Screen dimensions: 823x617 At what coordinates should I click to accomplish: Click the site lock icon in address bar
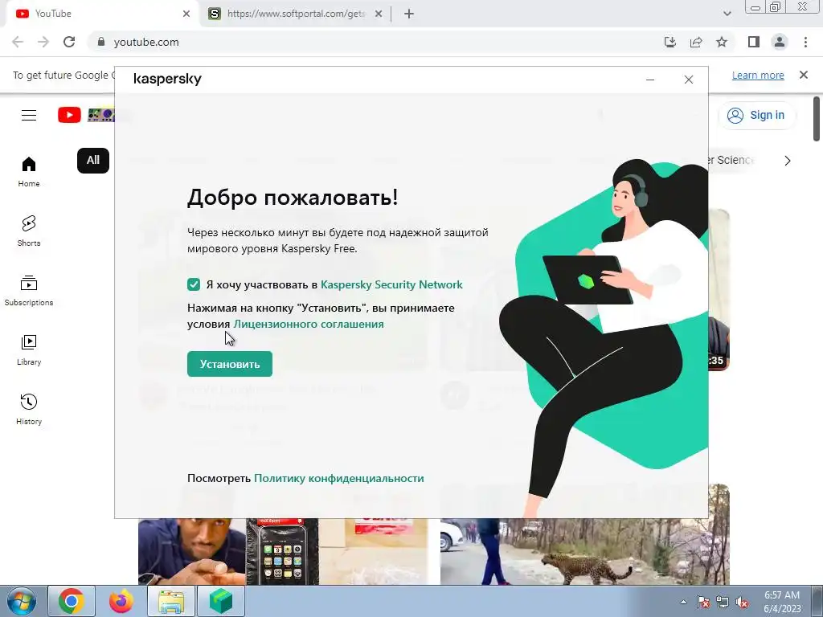click(101, 42)
